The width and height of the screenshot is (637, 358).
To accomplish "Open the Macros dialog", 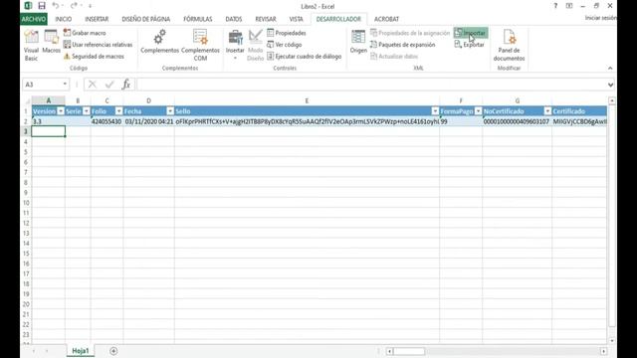I will [x=51, y=42].
